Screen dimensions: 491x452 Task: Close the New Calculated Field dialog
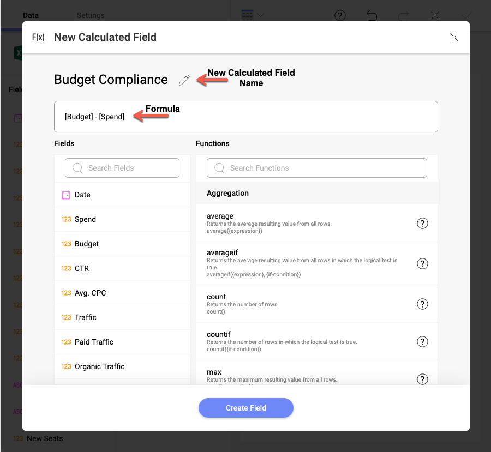[454, 37]
